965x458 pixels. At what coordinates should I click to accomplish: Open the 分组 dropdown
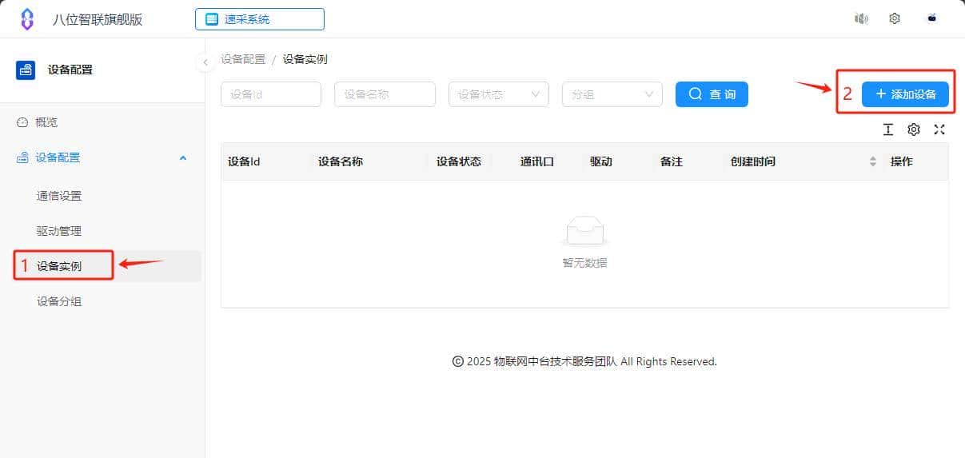coord(612,94)
